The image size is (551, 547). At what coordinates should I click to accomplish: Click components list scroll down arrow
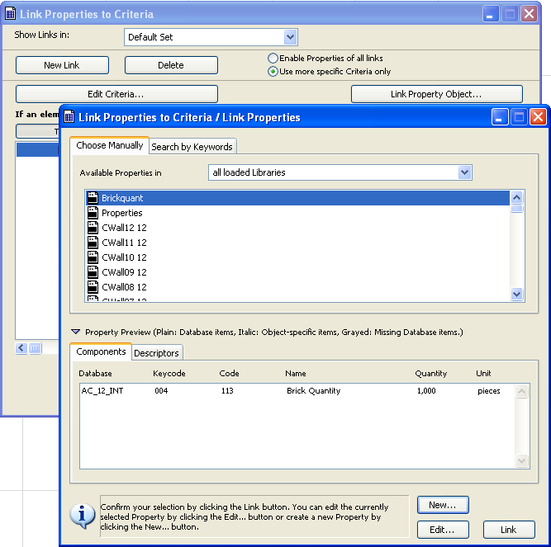click(x=522, y=460)
